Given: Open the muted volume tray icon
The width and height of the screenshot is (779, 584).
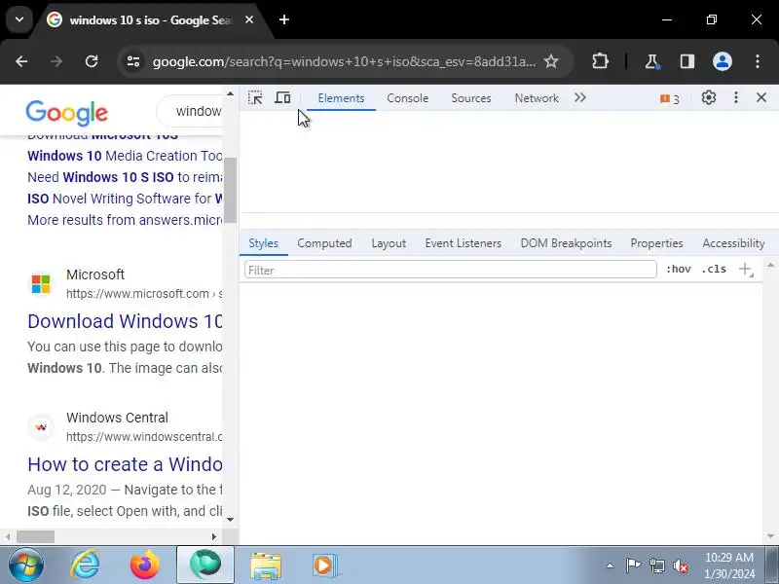Looking at the screenshot, I should pos(681,566).
